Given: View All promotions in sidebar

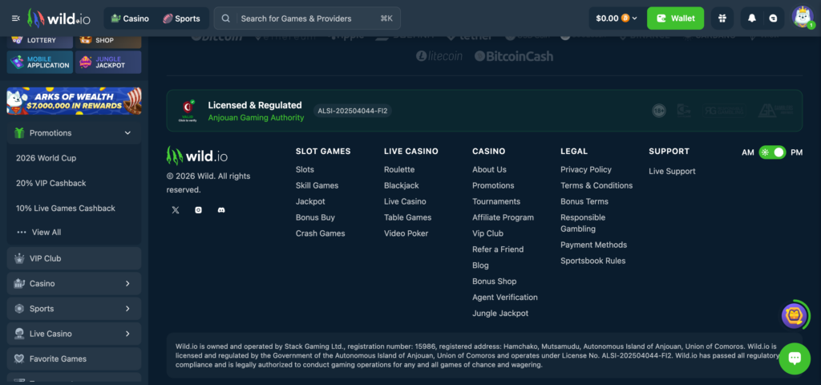Looking at the screenshot, I should [x=38, y=232].
